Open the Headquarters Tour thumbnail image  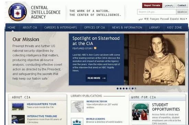tap(18, 107)
